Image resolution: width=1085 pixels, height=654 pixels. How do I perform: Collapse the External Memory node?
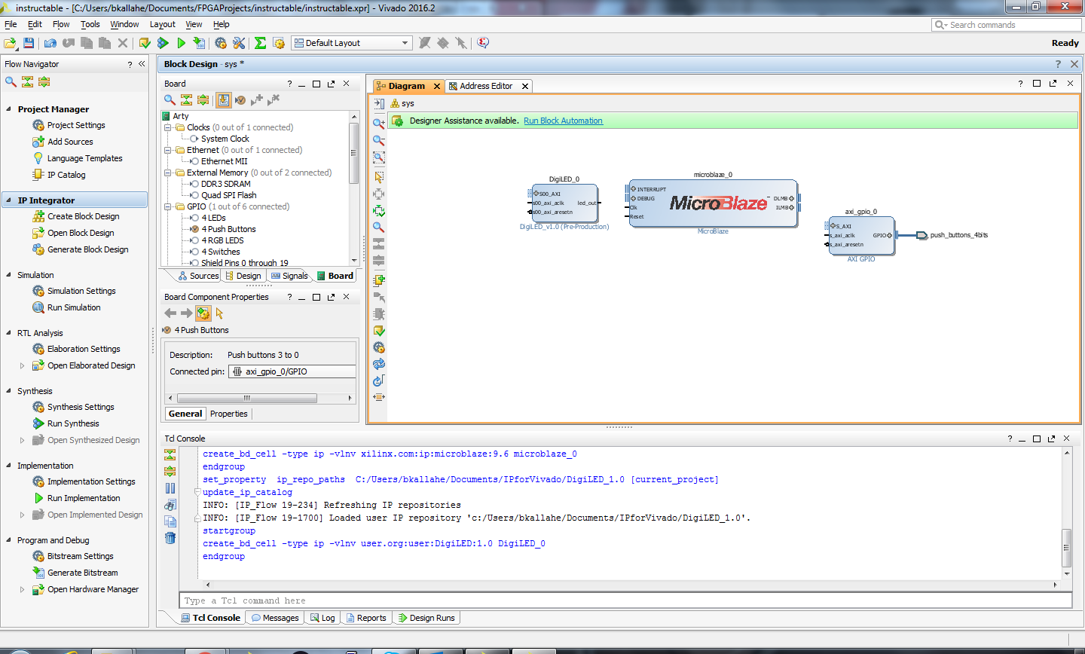tap(168, 173)
